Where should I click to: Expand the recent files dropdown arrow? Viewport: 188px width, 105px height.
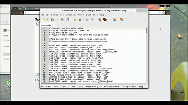(57, 20)
